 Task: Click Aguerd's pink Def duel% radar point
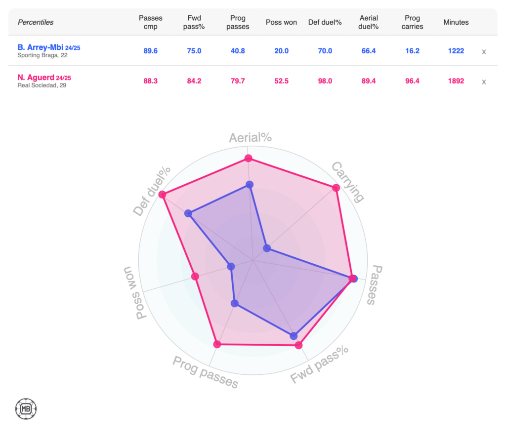162,195
